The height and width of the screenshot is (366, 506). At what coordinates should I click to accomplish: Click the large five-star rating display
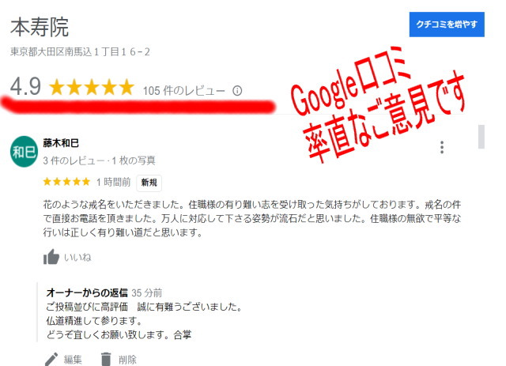pos(92,87)
